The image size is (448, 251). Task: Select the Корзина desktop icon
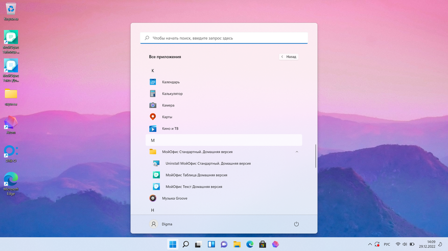point(11,12)
